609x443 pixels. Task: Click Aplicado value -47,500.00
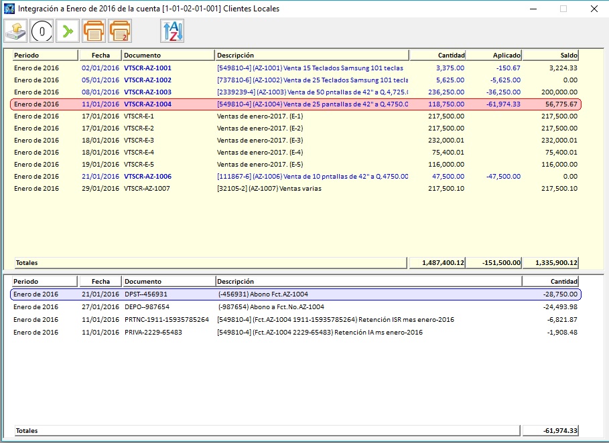coord(503,176)
